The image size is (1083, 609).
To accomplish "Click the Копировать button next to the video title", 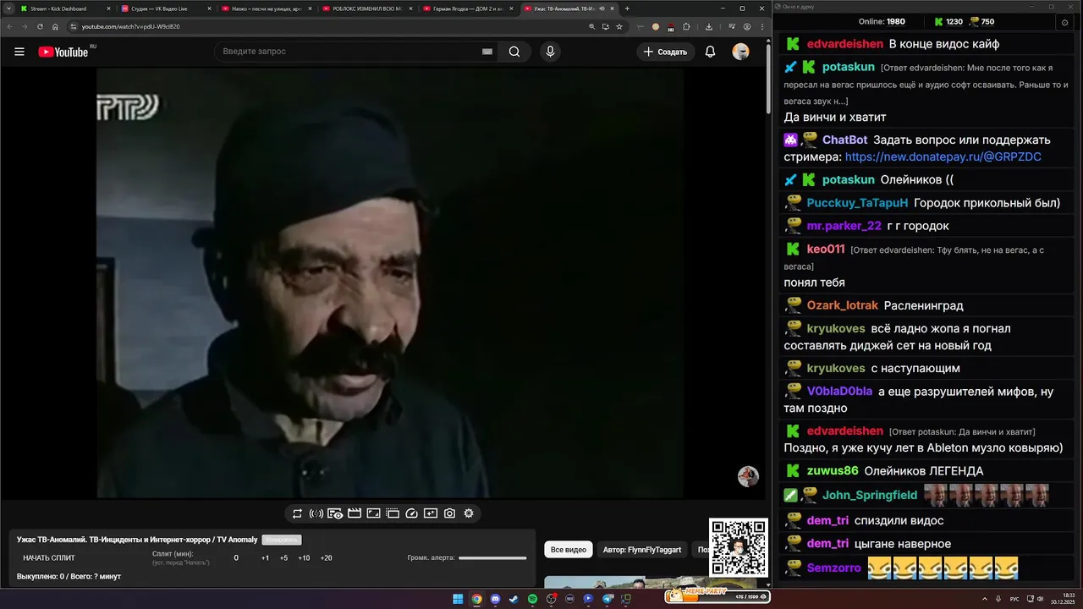I will [282, 540].
